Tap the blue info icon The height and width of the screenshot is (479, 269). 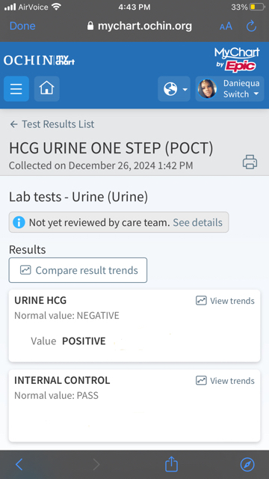tap(19, 222)
